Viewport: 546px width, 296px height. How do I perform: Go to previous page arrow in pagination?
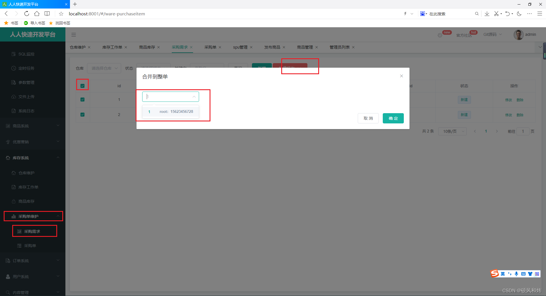click(x=475, y=131)
